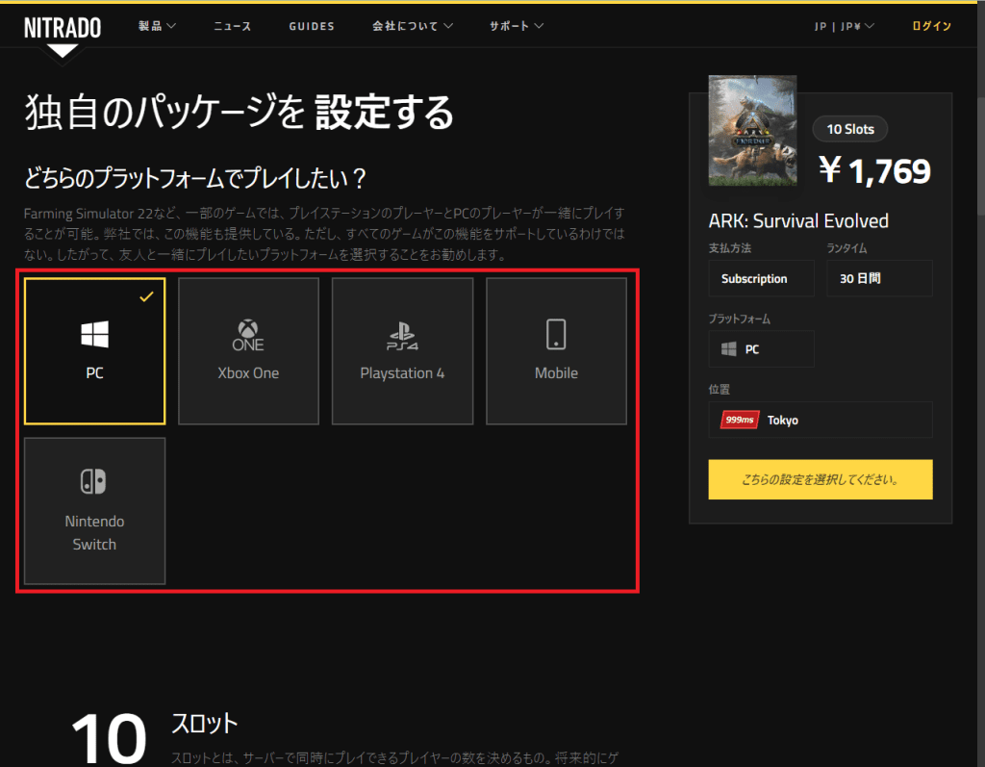Viewport: 985px width, 767px height.
Task: Expand the 会社について menu
Action: (412, 26)
